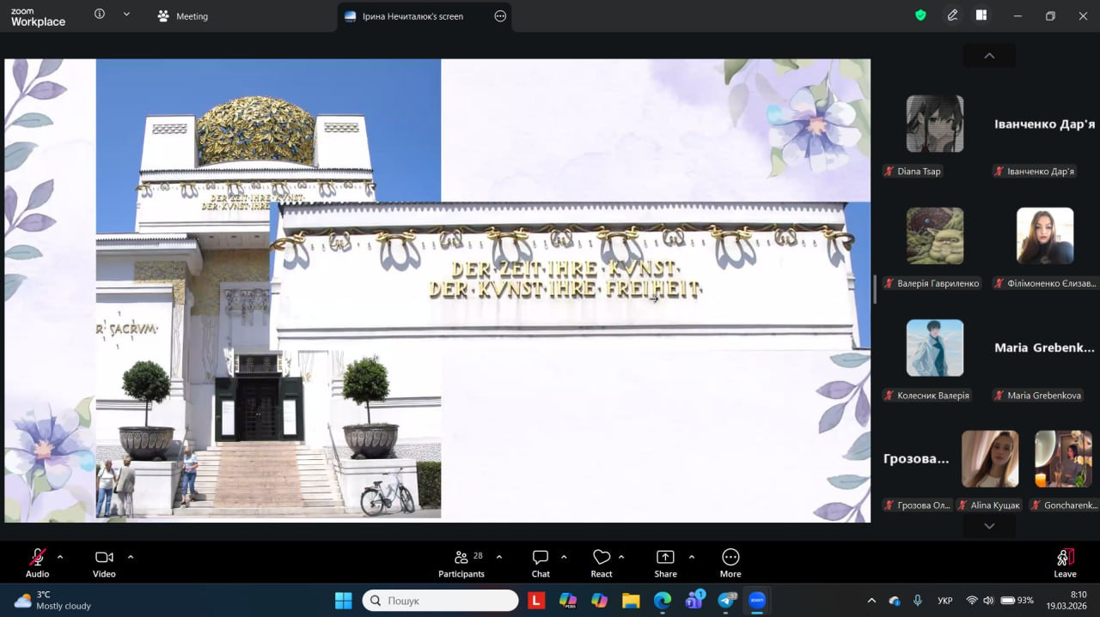Select Goncharenko's photo thumbnail
This screenshot has height=617, width=1100.
1063,459
